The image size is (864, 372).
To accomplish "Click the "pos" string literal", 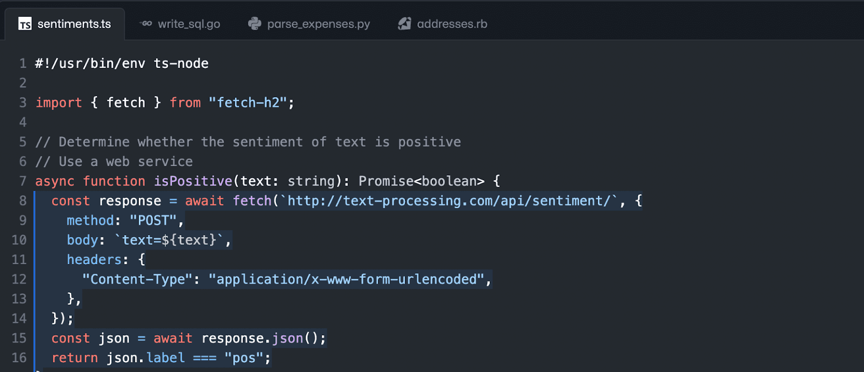I will 244,358.
